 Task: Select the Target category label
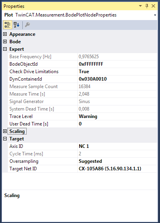16,139
